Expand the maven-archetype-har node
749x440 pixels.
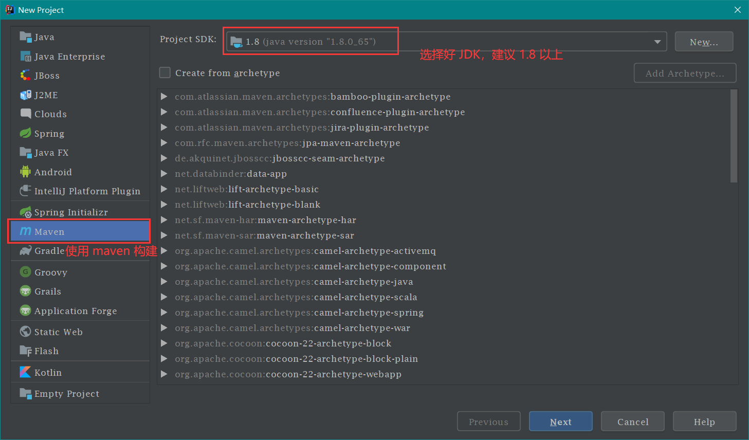click(164, 220)
